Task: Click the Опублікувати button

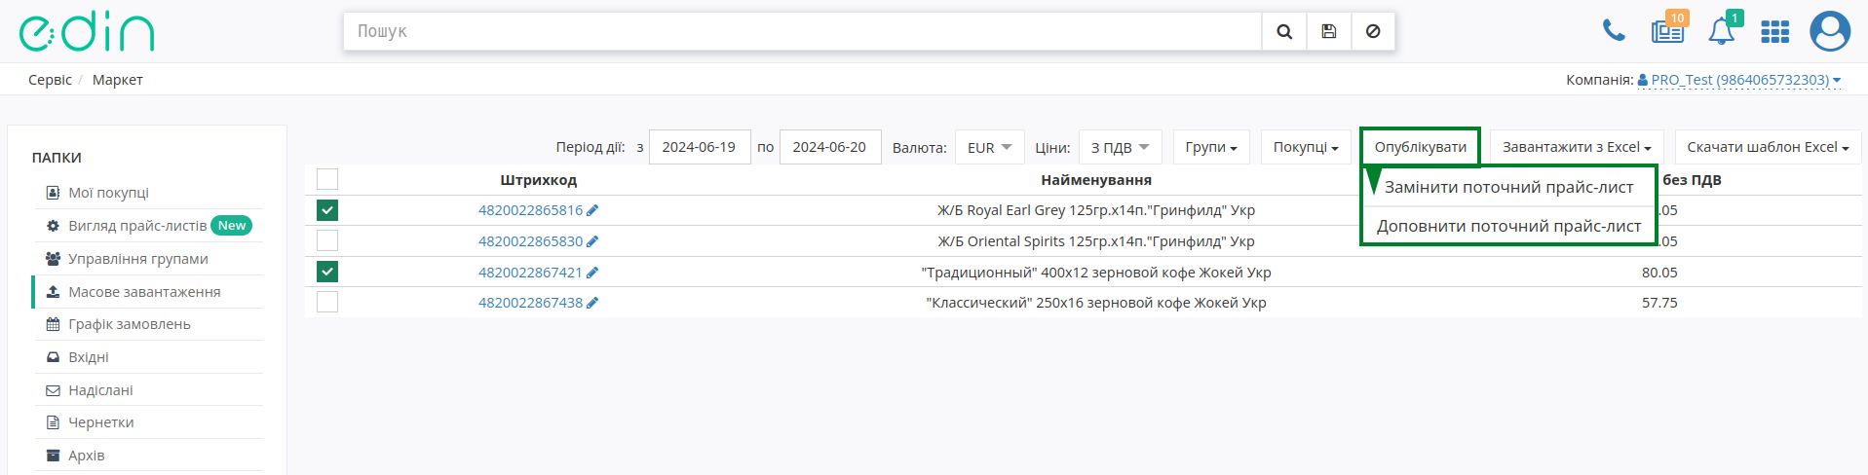Action: (1420, 147)
